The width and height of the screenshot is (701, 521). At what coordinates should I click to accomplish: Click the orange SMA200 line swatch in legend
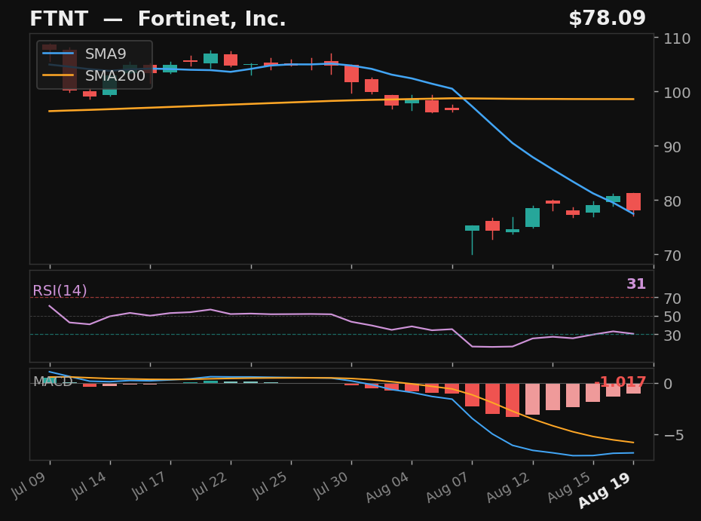tap(58, 75)
